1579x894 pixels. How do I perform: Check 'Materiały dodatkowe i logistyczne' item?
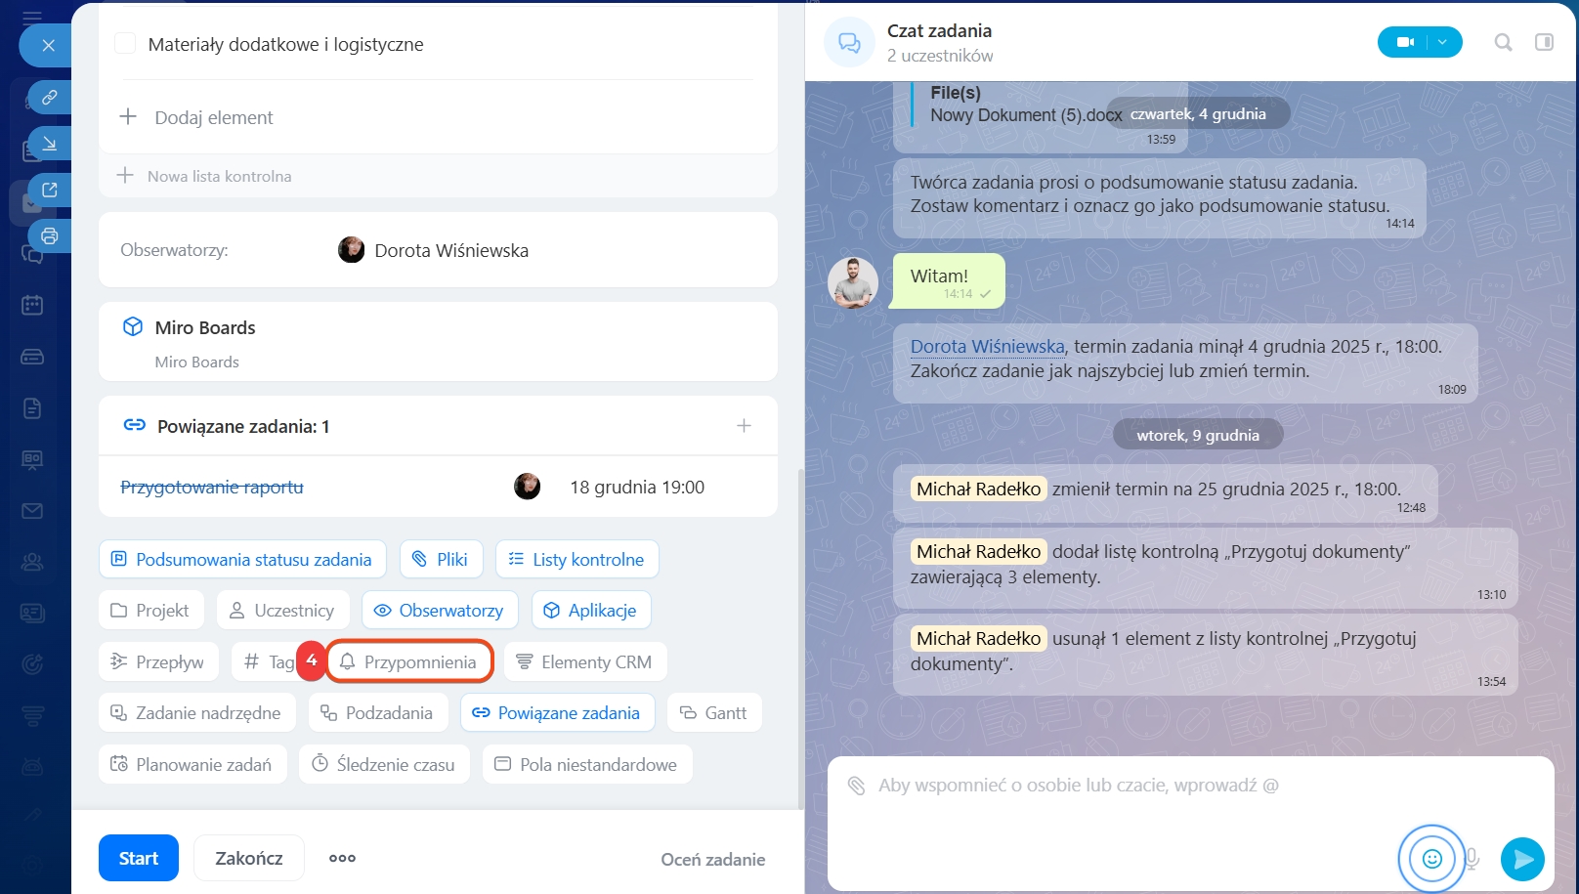point(125,44)
